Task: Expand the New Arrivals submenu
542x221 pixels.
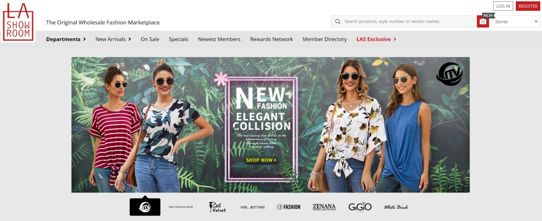Action: (x=113, y=39)
